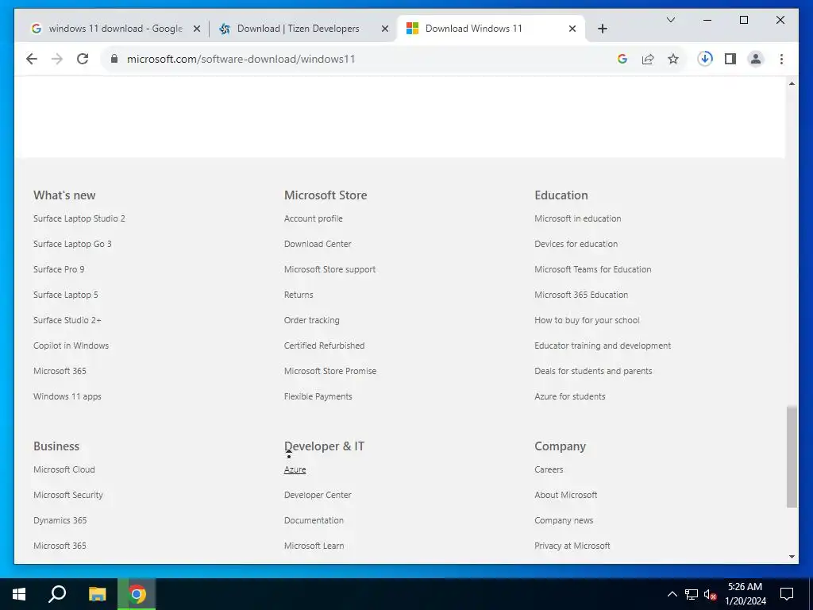Close the Google search tab
Image resolution: width=813 pixels, height=610 pixels.
pos(197,29)
